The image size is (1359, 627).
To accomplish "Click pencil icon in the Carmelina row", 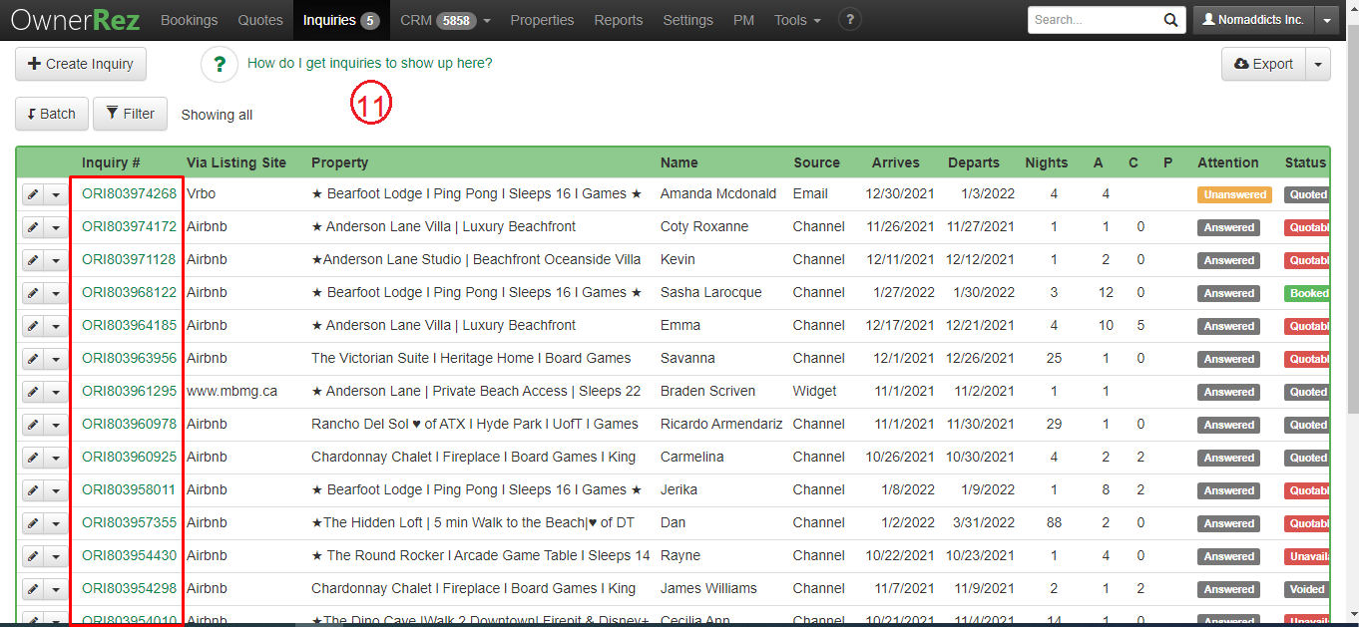I will coord(33,458).
